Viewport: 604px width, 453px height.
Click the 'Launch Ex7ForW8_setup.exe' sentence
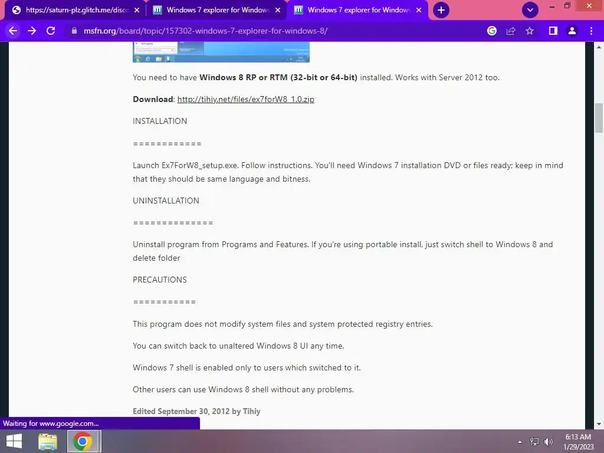[186, 166]
